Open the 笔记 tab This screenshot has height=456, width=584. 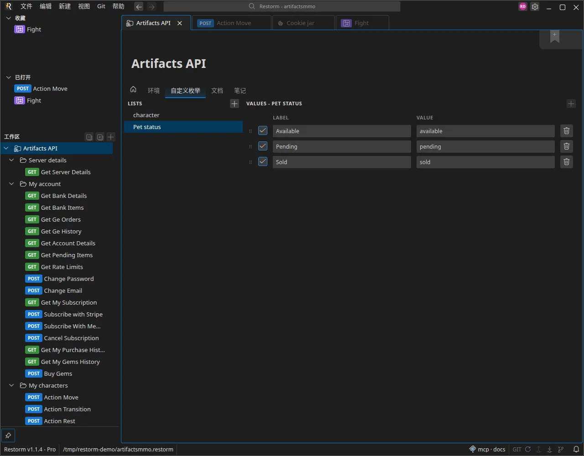(x=240, y=91)
